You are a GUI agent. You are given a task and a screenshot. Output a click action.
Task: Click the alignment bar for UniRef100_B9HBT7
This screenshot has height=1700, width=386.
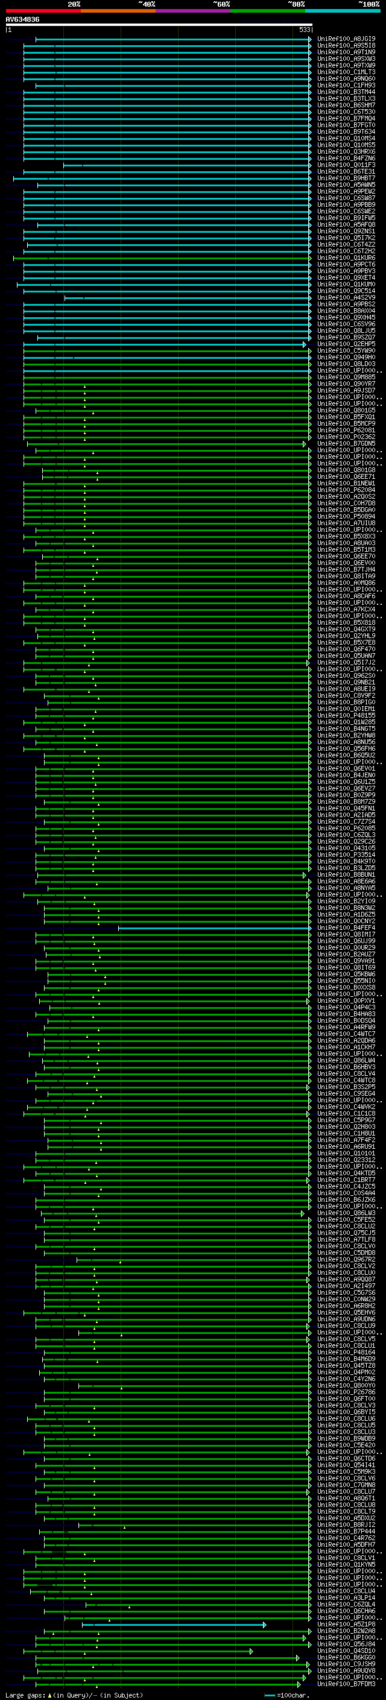pyautogui.click(x=162, y=178)
